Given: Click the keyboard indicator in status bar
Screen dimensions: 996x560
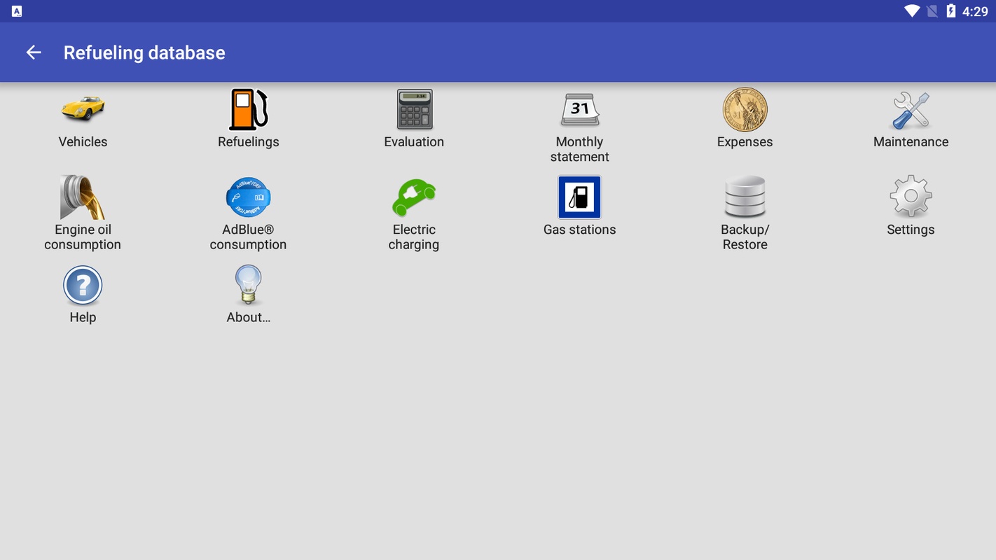Looking at the screenshot, I should click(17, 11).
